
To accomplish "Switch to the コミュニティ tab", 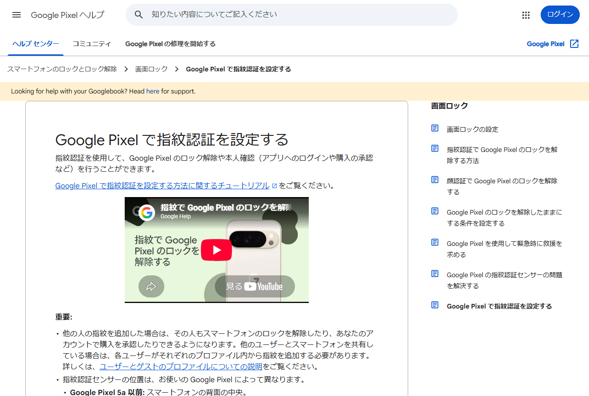I will click(92, 44).
